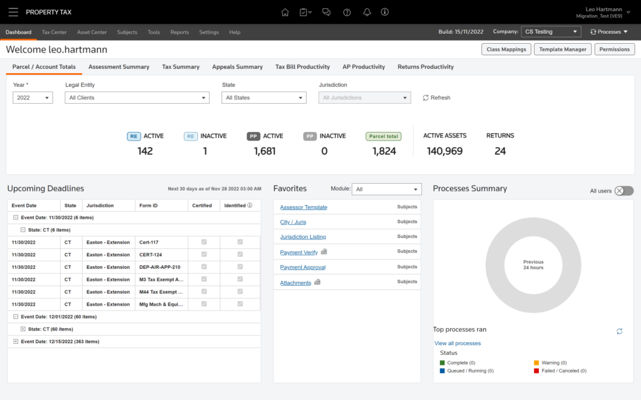Open the Help question mark icon
Screen dimensions: 641x400
pos(346,11)
